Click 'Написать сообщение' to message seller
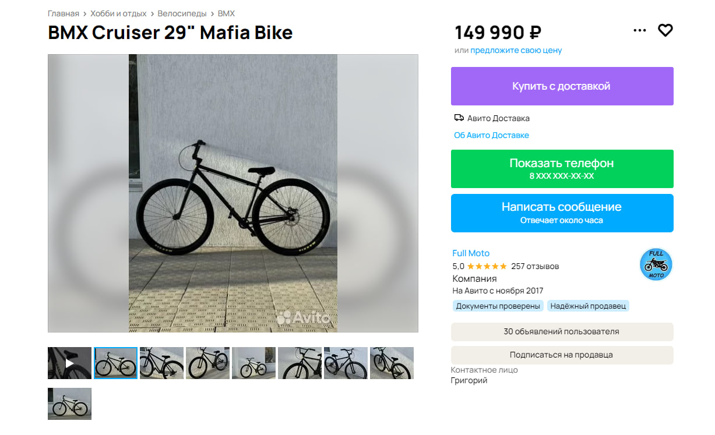 pos(562,213)
